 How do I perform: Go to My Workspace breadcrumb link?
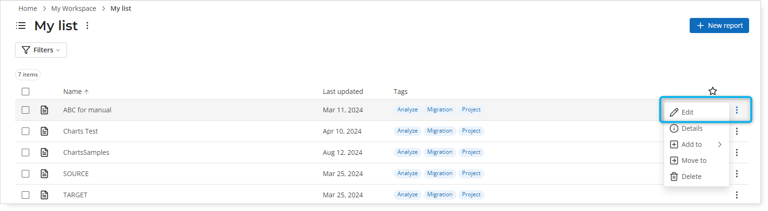[74, 8]
